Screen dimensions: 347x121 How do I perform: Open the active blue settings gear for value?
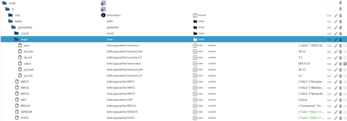pyautogui.click(x=345, y=64)
